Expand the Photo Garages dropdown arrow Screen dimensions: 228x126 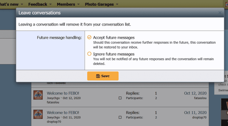(x=117, y=4)
